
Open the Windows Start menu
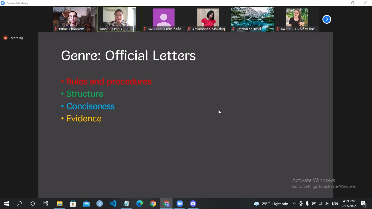pos(7,204)
